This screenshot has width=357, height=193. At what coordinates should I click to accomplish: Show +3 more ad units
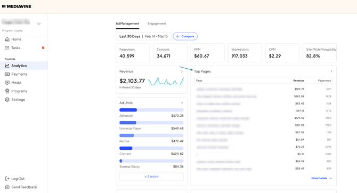pyautogui.click(x=151, y=176)
